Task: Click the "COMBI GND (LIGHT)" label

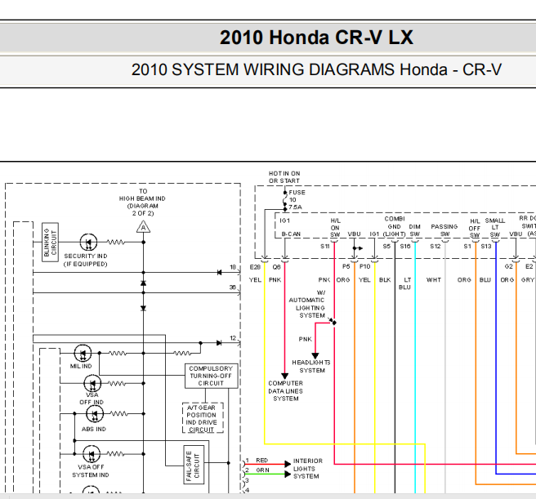Action: click(x=394, y=226)
